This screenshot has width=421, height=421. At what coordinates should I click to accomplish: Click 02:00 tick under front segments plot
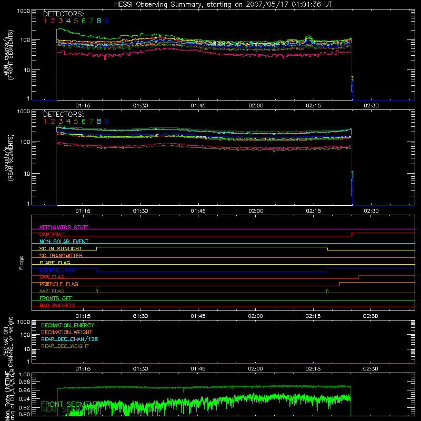coord(256,106)
